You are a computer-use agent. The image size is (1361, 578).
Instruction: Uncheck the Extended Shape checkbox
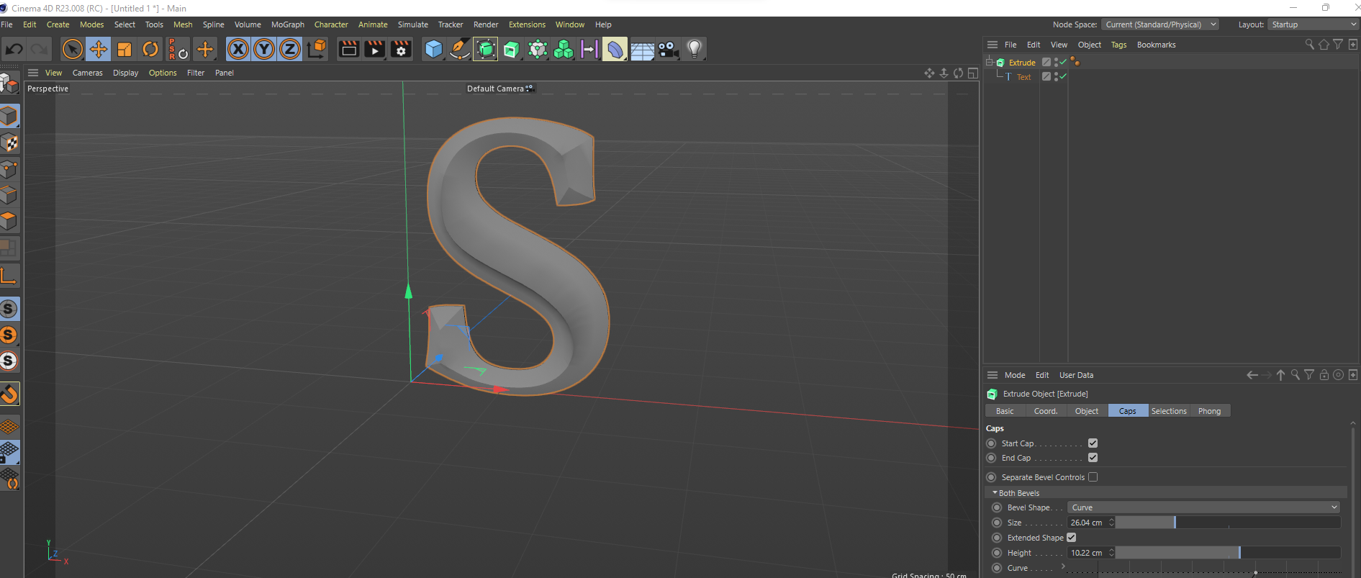coord(1071,538)
